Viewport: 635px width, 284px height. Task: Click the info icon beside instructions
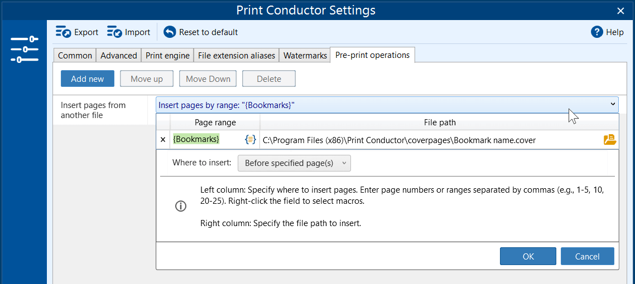click(x=181, y=206)
